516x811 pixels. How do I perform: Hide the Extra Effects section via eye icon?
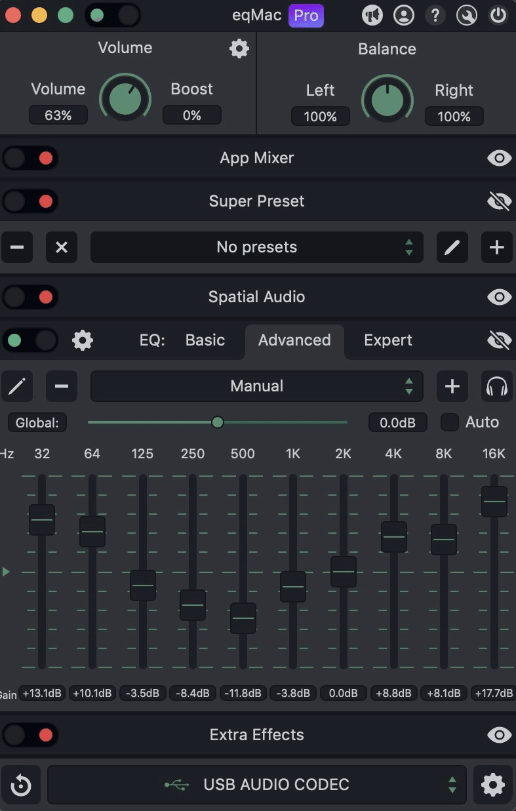[x=499, y=735]
